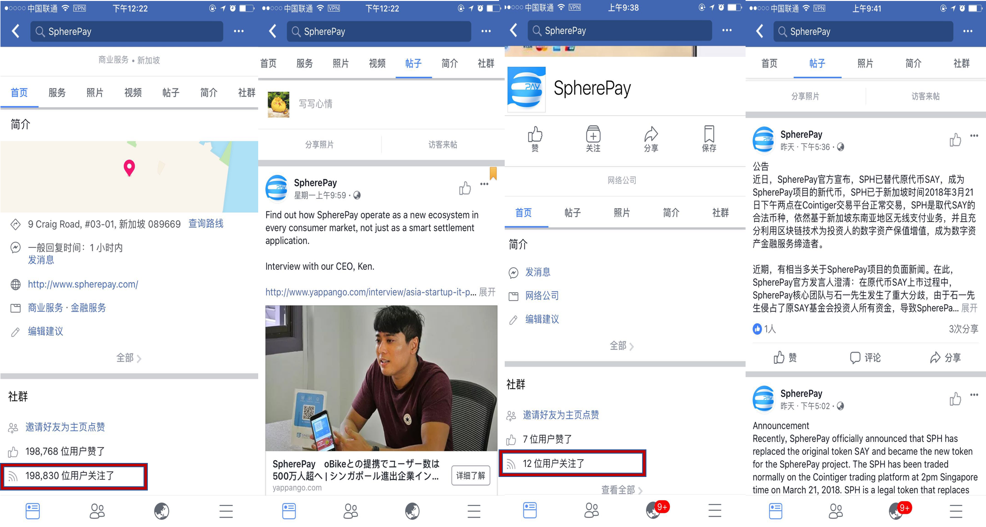Viewport: 986px width, 527px height.
Task: Tap the SpherePay avatar on the 星期一 post
Action: tap(277, 188)
